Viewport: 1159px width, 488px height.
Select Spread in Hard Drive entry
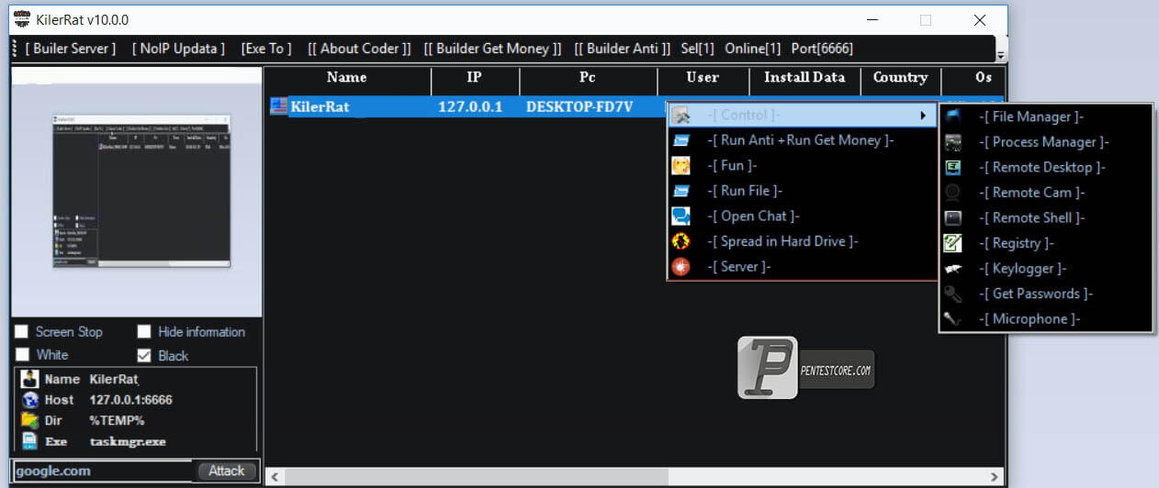[802, 241]
